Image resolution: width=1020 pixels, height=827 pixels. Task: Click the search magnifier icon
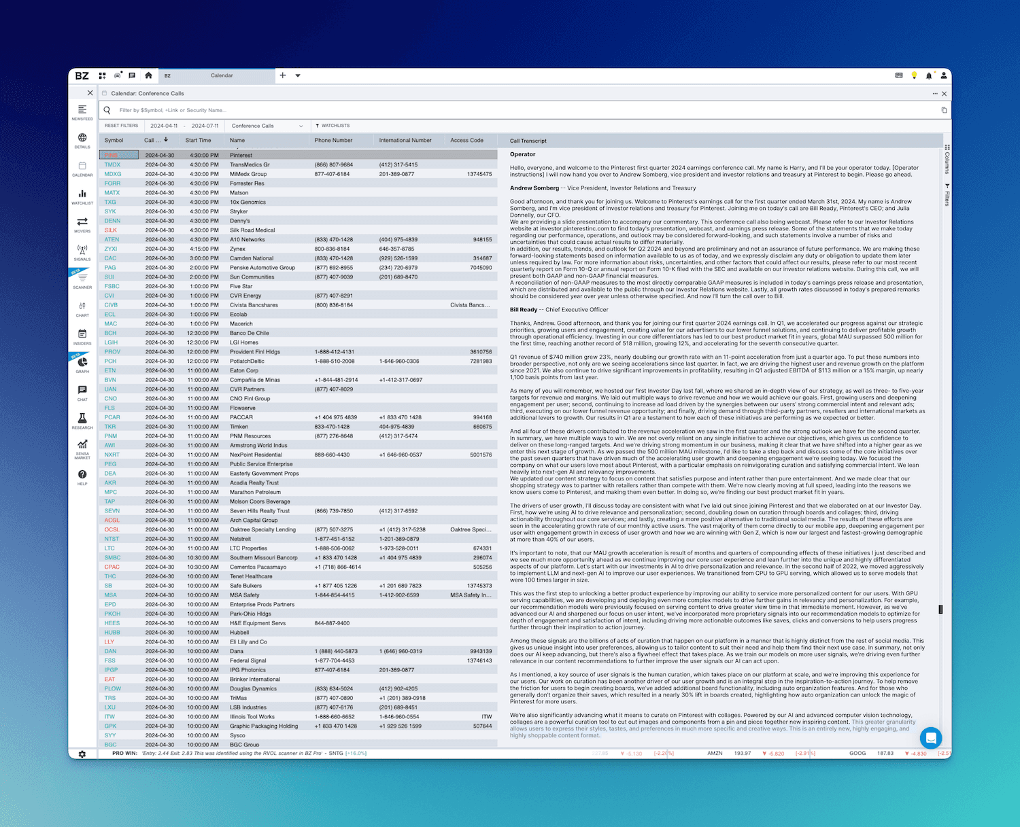pos(107,110)
